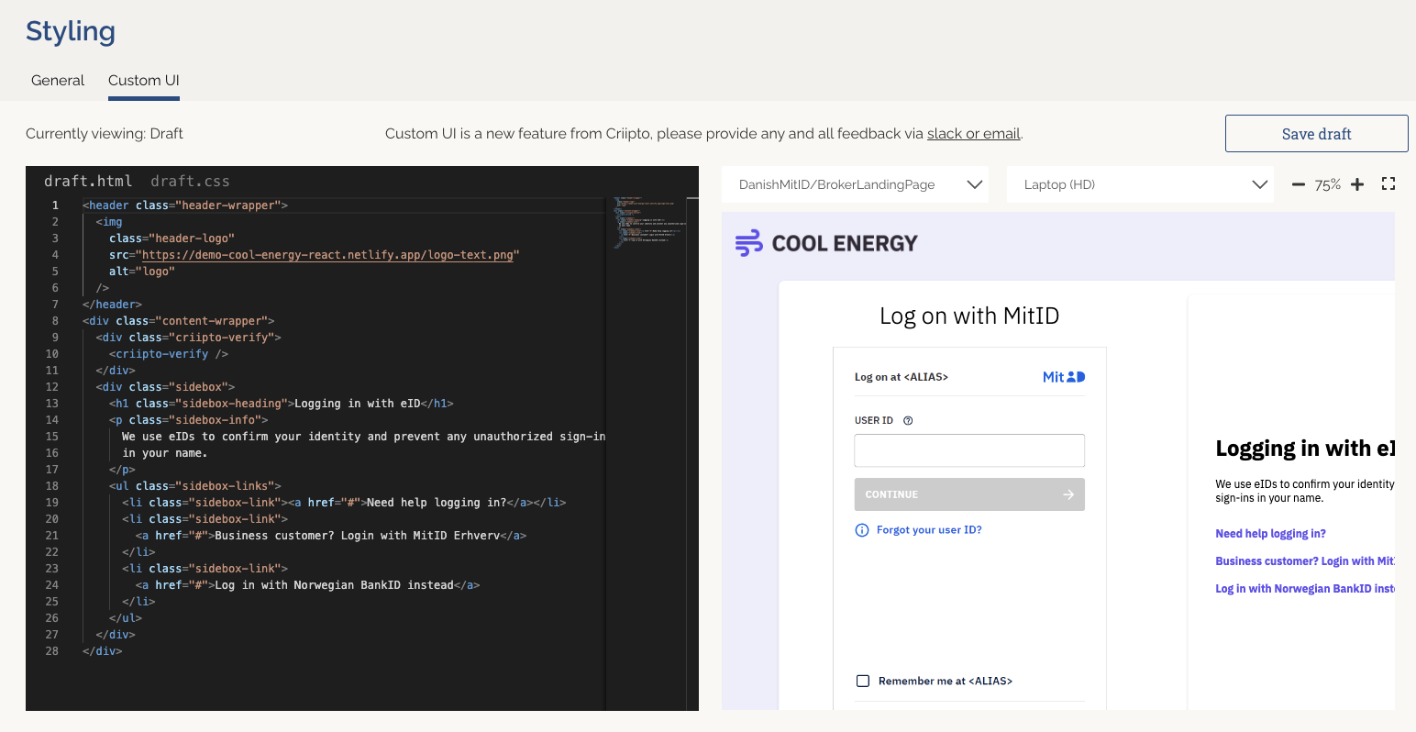Screen dimensions: 1416x732
Task: Click the zoom percentage showing 75%
Action: 1328,183
